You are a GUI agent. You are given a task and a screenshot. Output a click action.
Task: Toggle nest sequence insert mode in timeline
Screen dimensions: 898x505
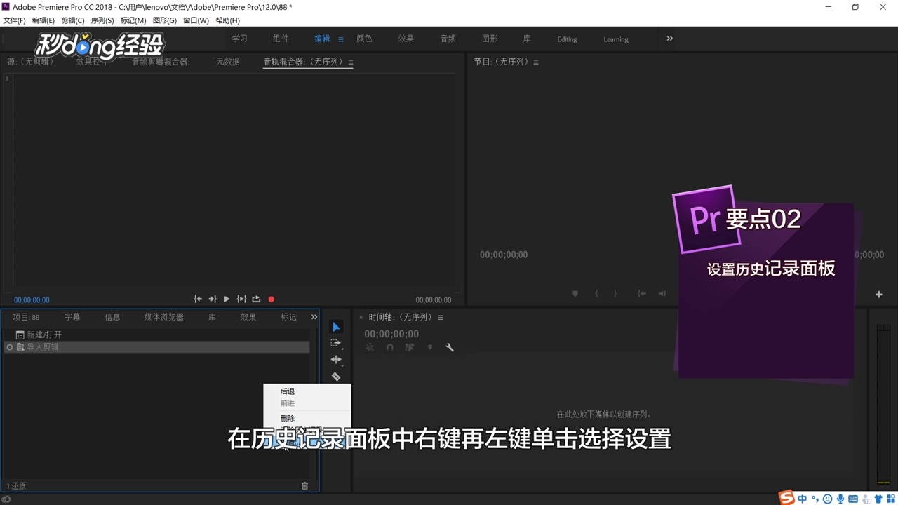point(370,347)
